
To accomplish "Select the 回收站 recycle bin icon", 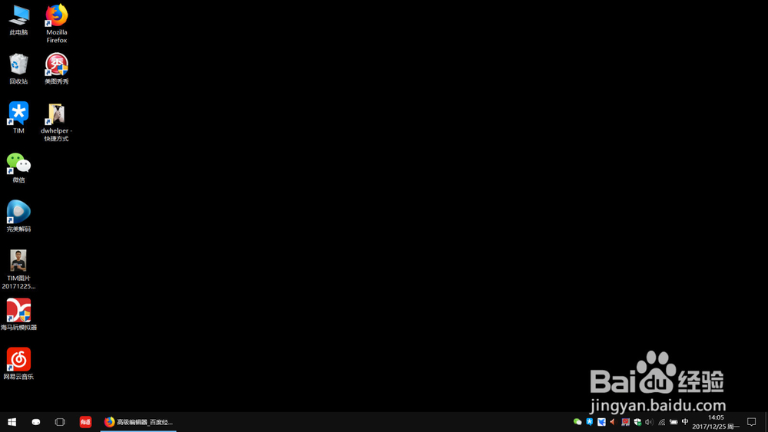I will (x=18, y=69).
